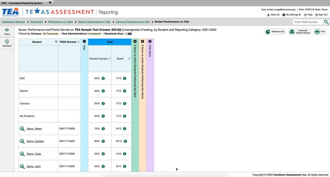Viewport: 330px width, 177px height.
Task: Click the Breakdown By button
Action: 275,31
